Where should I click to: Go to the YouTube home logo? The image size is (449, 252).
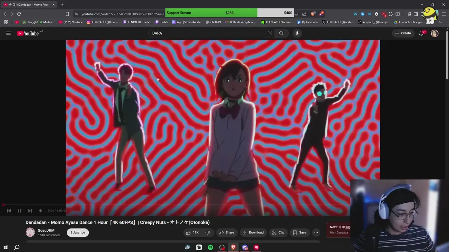coord(28,33)
